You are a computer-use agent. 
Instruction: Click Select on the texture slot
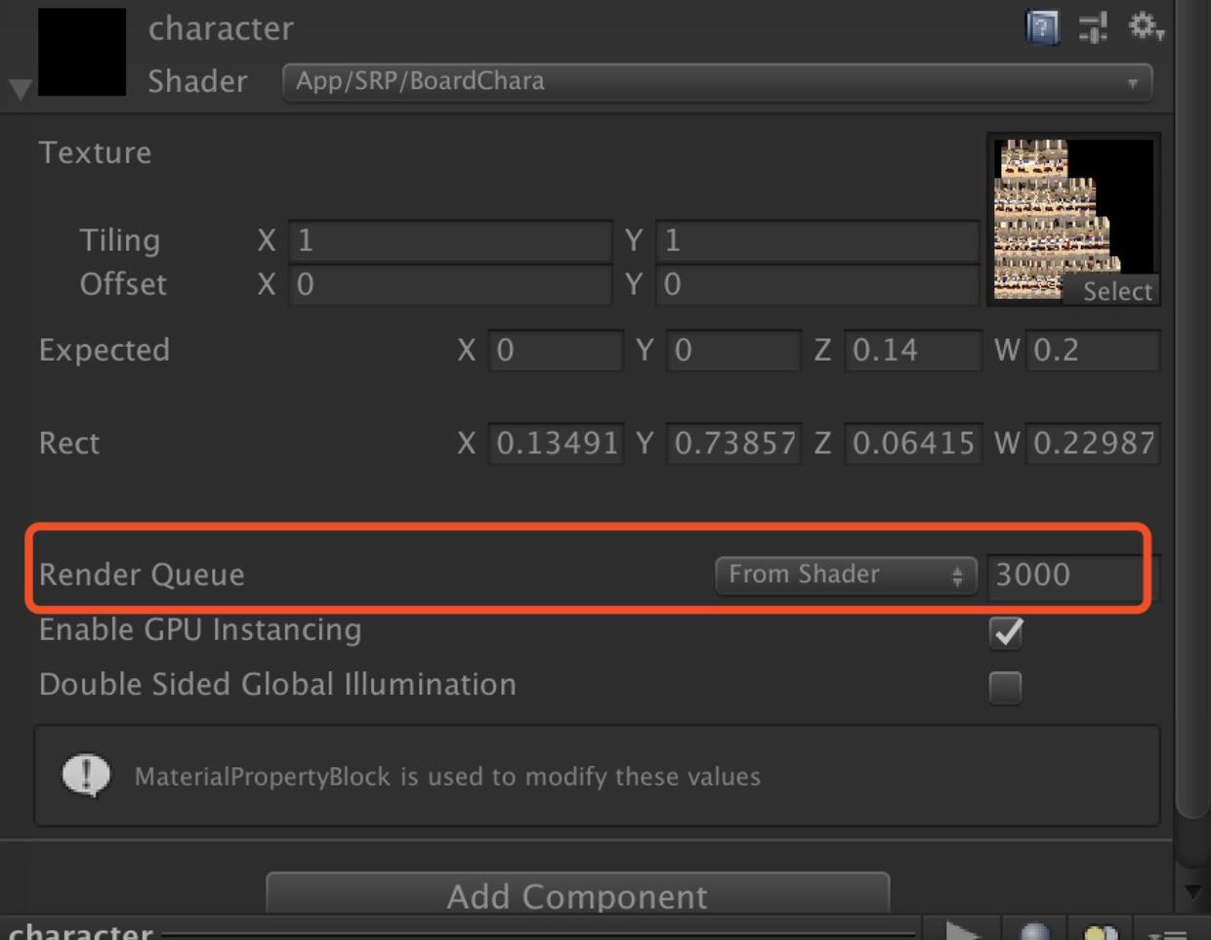1117,291
